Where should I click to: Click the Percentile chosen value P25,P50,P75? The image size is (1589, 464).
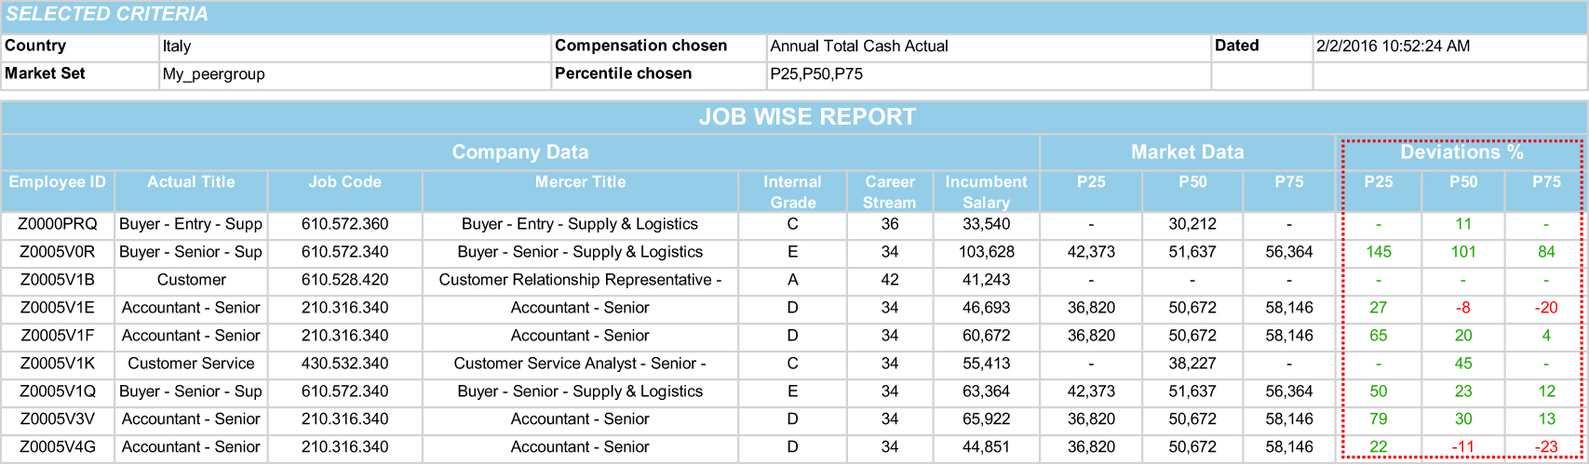tap(816, 74)
